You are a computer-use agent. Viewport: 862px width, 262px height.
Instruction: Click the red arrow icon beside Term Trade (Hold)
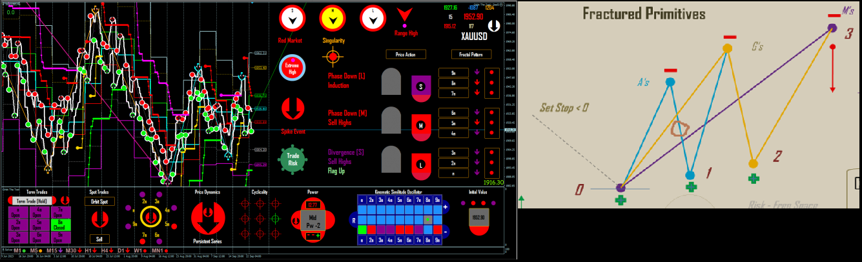[65, 200]
